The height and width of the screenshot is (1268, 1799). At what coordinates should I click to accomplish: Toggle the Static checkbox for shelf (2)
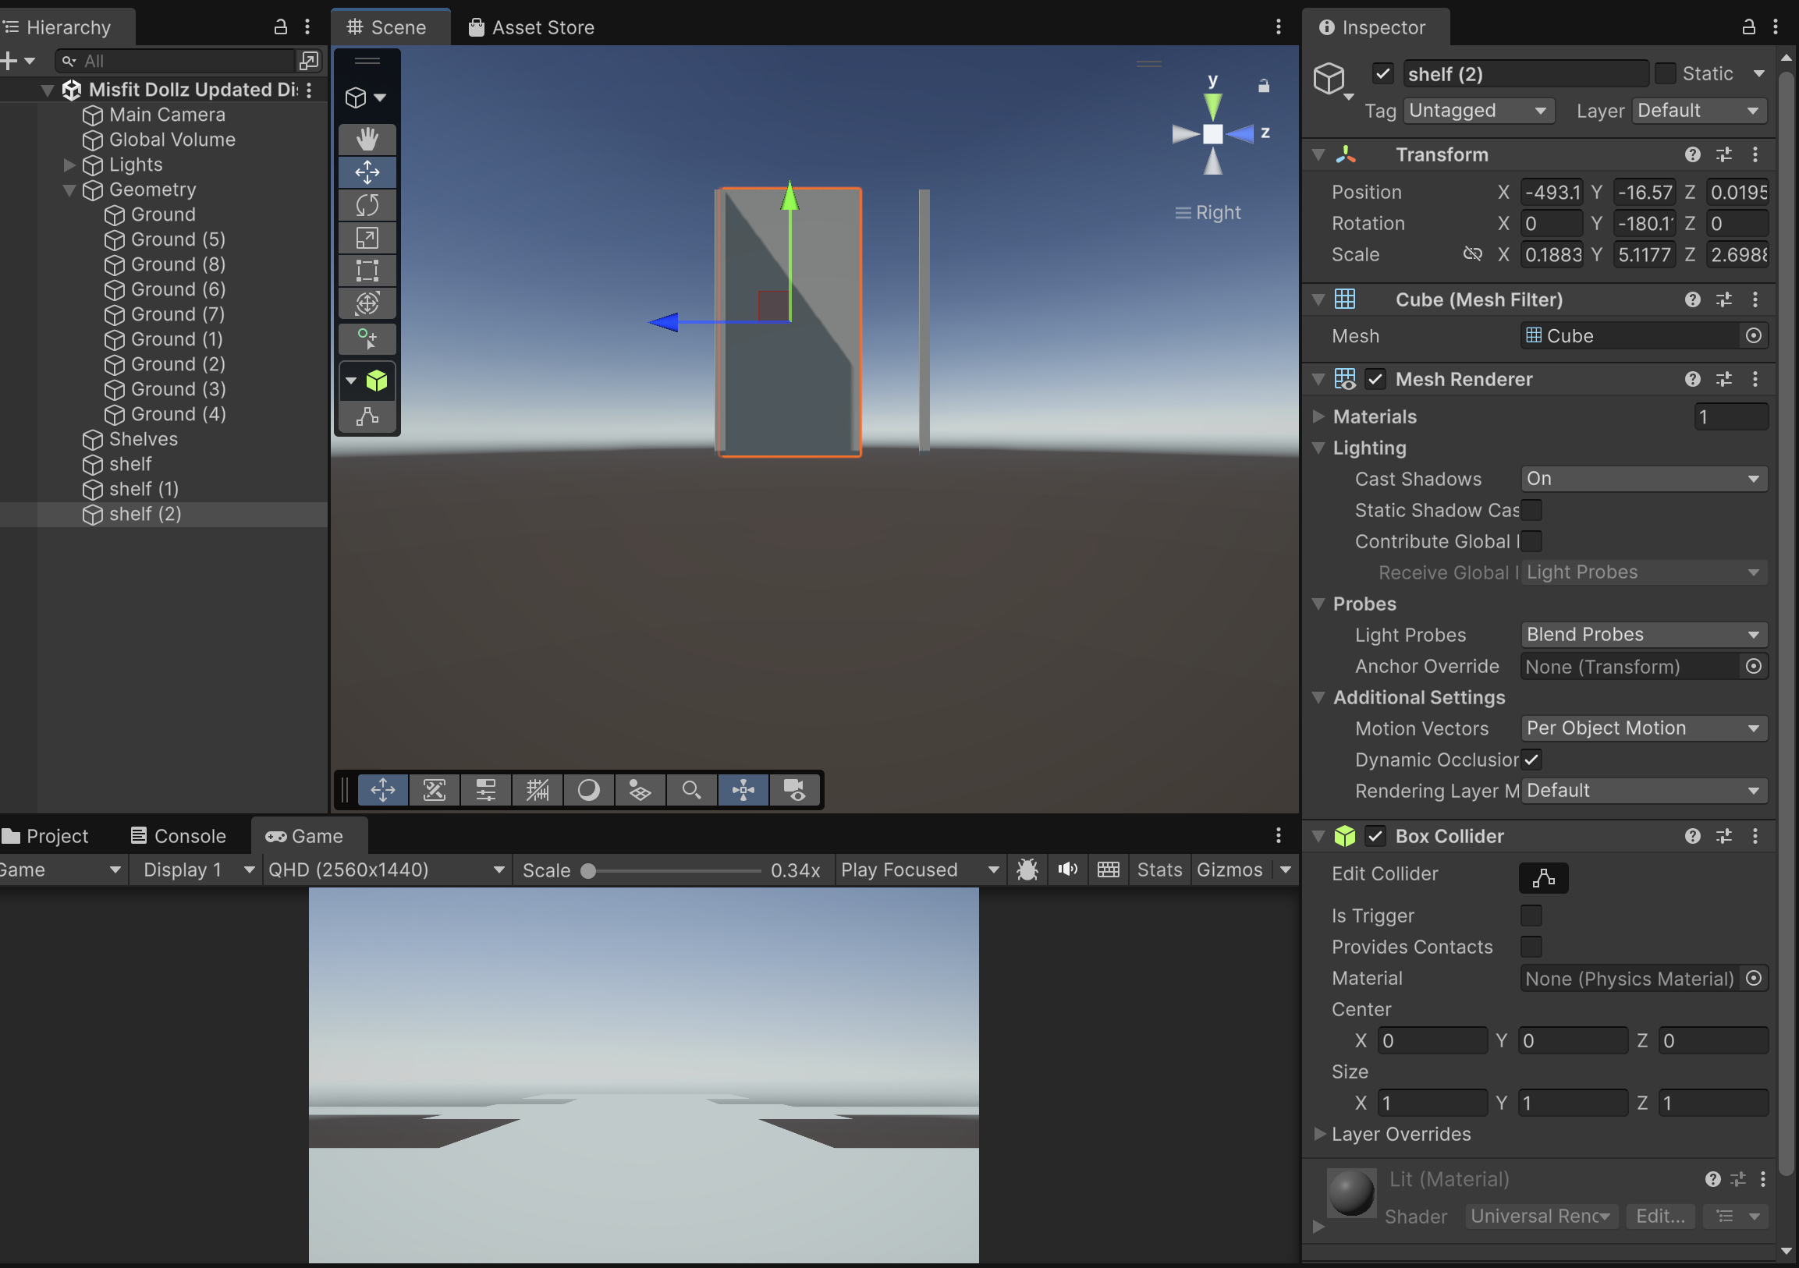click(x=1666, y=73)
